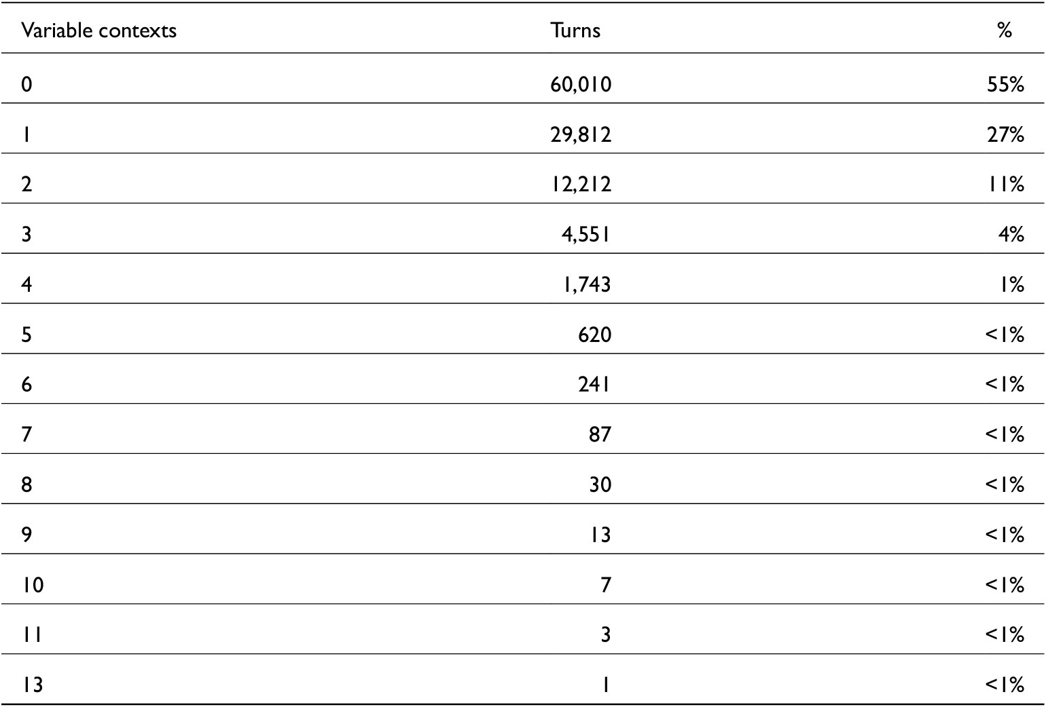
Task: Click variable context 10 row label
Action: click(x=33, y=586)
